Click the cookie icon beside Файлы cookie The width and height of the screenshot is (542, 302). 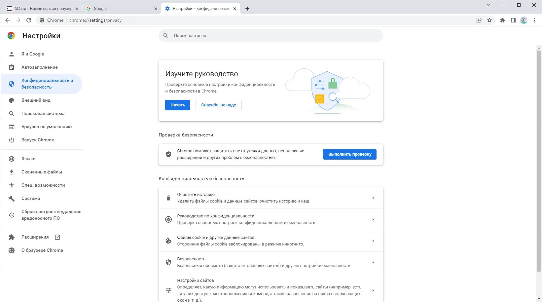tap(168, 241)
